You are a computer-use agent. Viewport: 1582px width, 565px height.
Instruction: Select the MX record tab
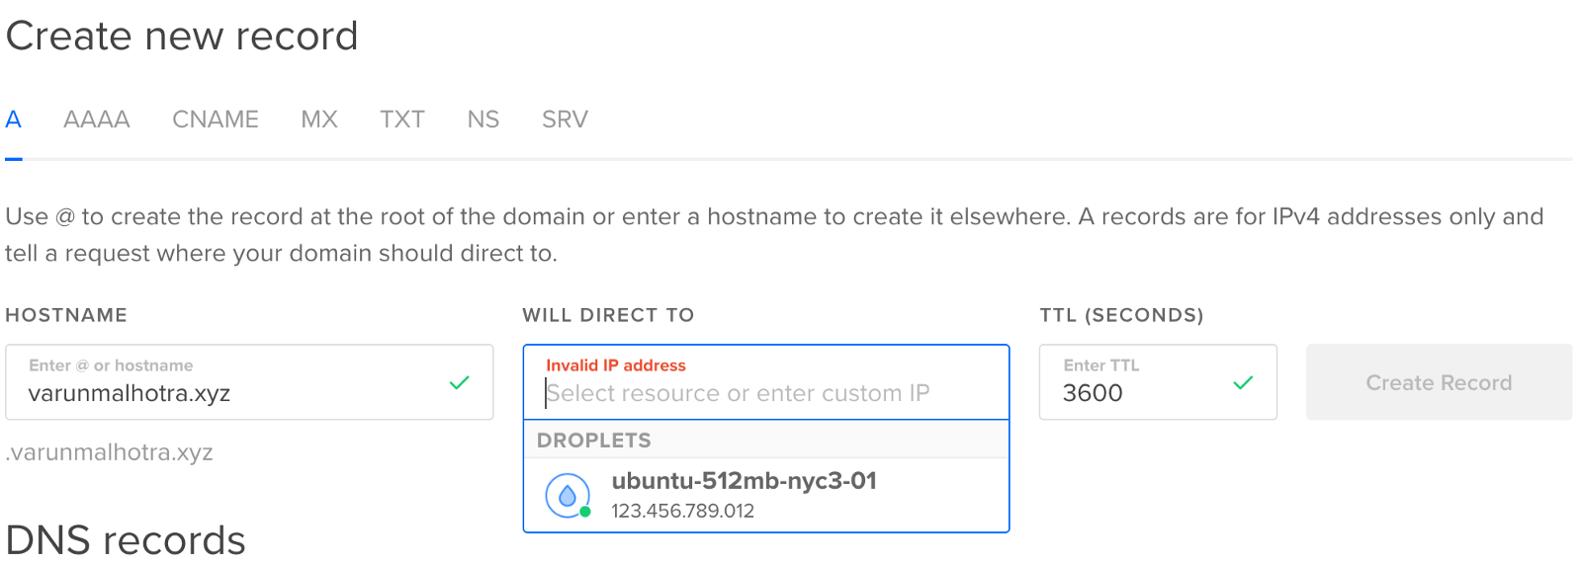click(319, 120)
